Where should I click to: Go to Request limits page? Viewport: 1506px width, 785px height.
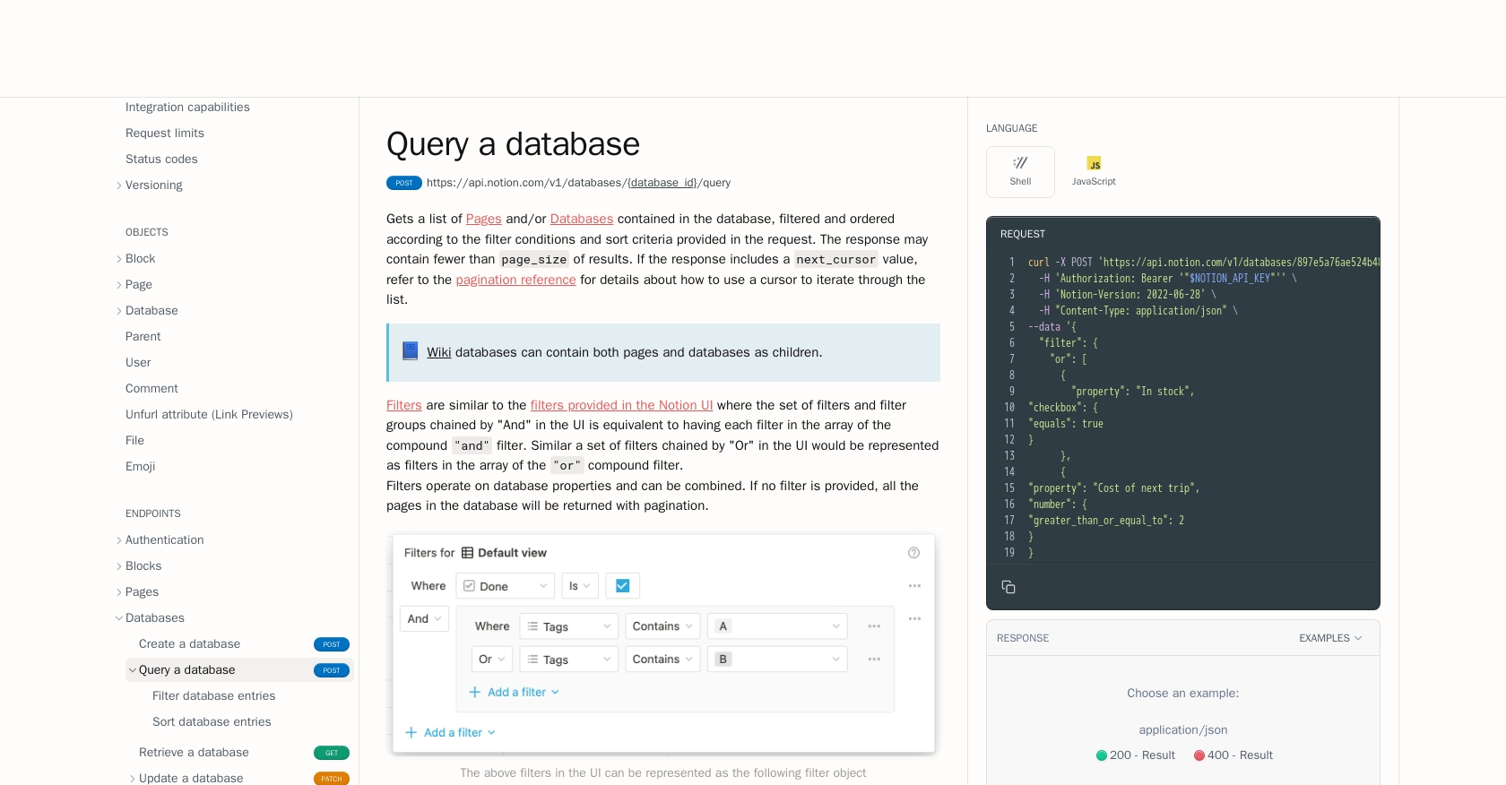[165, 134]
